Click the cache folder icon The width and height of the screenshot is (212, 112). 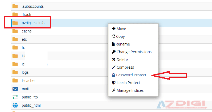(15, 31)
